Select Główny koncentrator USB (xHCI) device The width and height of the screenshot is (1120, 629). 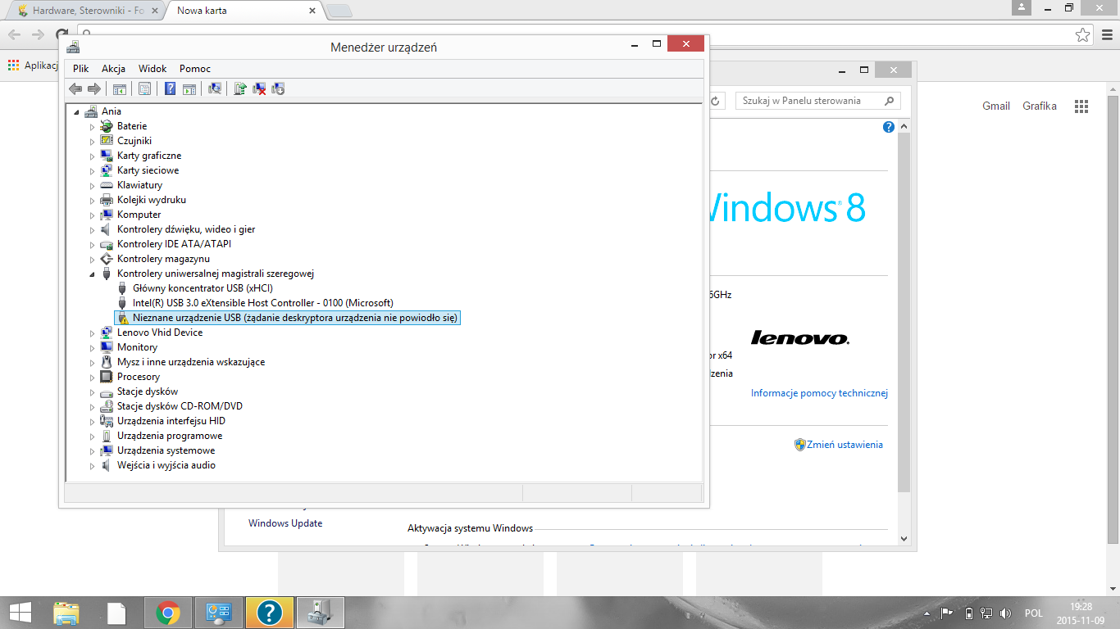(203, 288)
